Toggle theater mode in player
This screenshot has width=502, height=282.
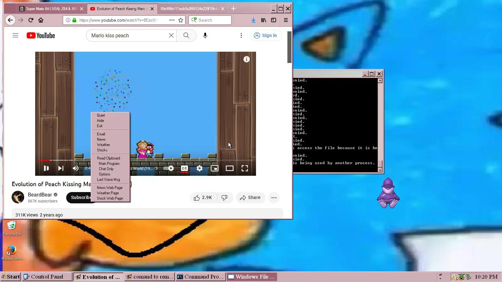[230, 168]
